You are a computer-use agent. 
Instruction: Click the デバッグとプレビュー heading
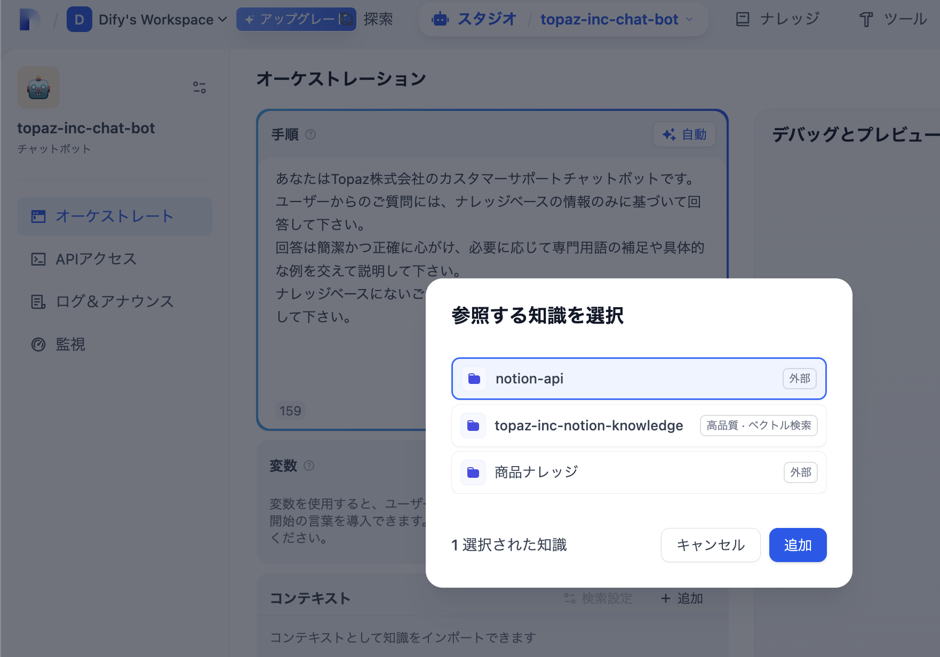[856, 134]
